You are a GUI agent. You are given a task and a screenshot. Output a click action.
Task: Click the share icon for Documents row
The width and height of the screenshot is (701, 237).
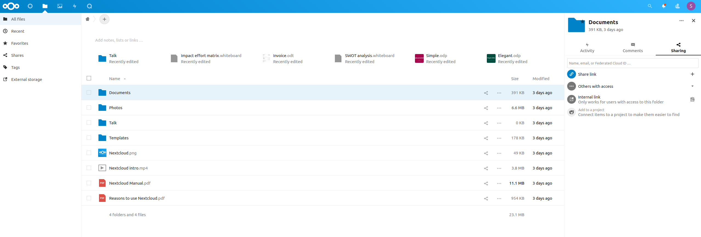[x=486, y=93]
